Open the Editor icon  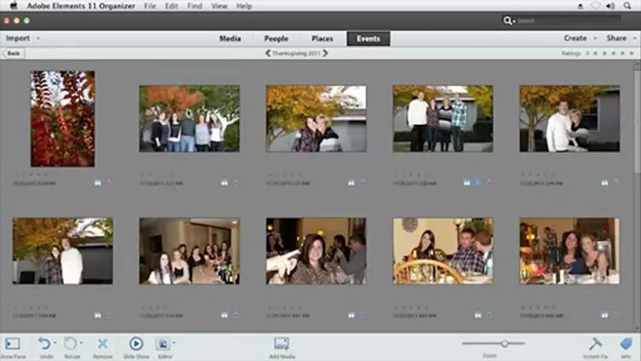(x=163, y=343)
